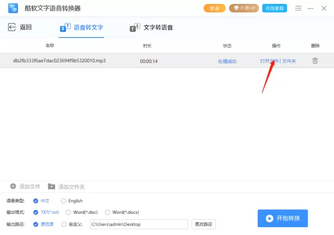Open the hamburger menu icon
This screenshot has height=235, width=334.
[x=298, y=8]
